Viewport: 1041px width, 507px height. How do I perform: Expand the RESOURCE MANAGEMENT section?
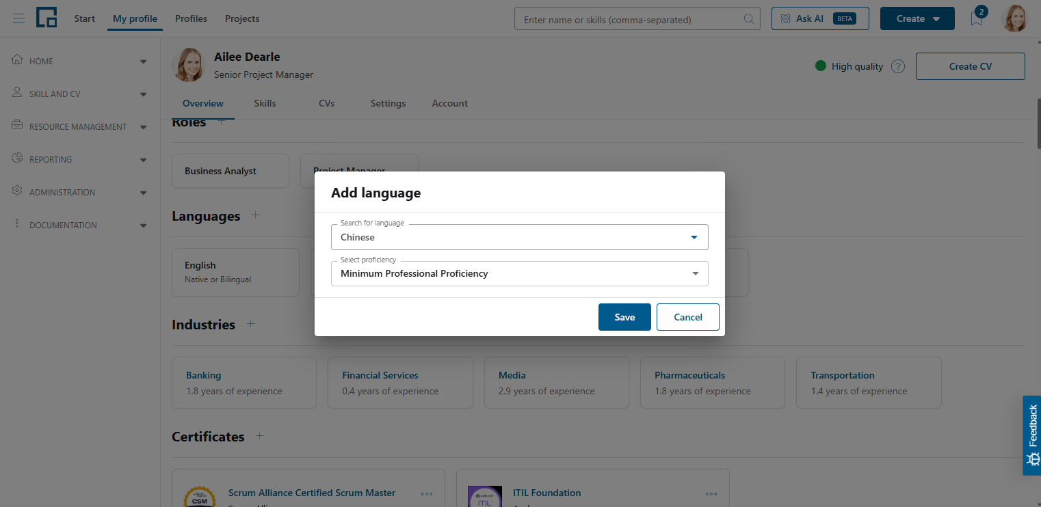[x=143, y=127]
